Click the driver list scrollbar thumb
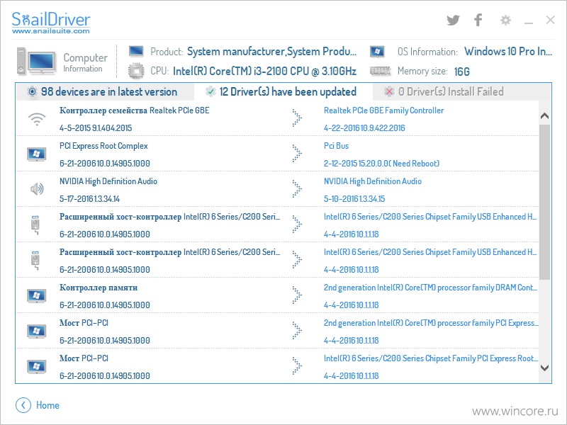This screenshot has width=567, height=425. coord(544,202)
